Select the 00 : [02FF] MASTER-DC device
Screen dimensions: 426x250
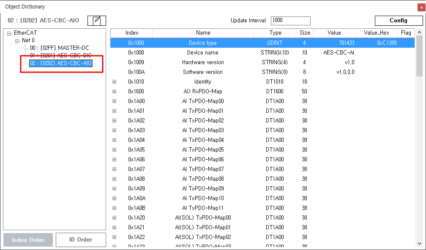click(59, 48)
